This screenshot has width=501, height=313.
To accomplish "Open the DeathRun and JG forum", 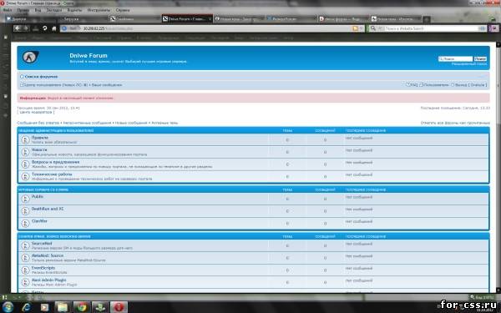I will tap(48, 209).
